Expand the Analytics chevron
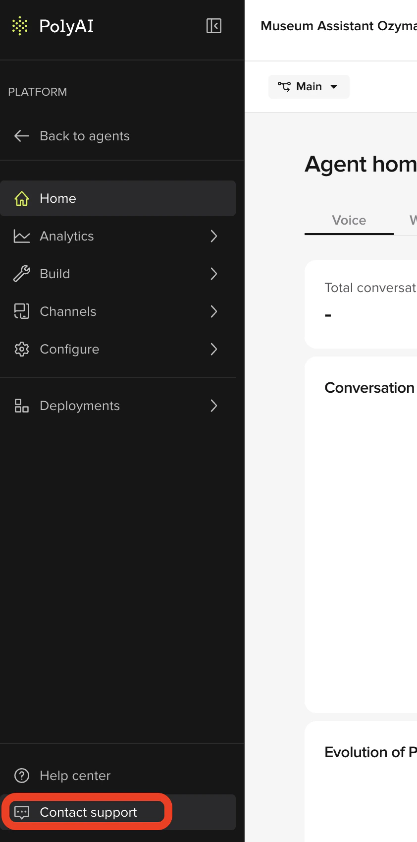Viewport: 417px width, 842px height. pos(214,236)
